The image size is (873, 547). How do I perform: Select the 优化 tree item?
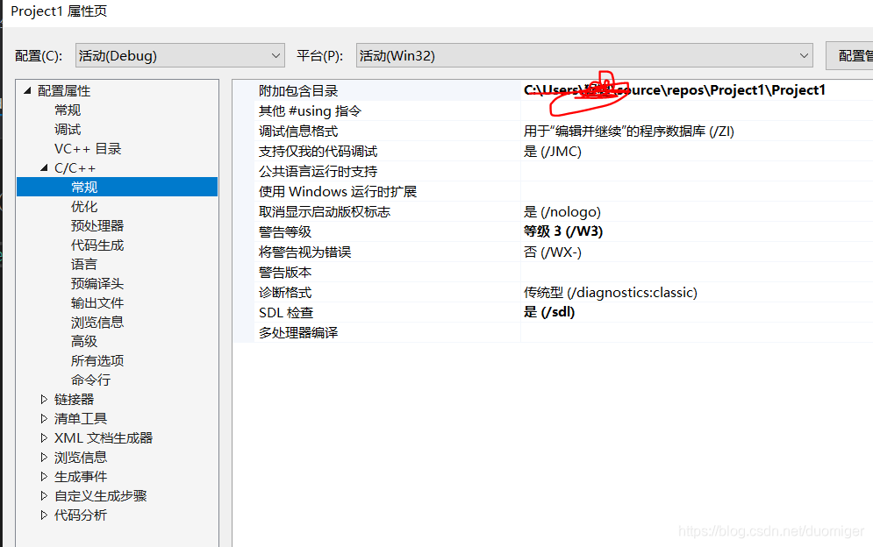(x=84, y=207)
